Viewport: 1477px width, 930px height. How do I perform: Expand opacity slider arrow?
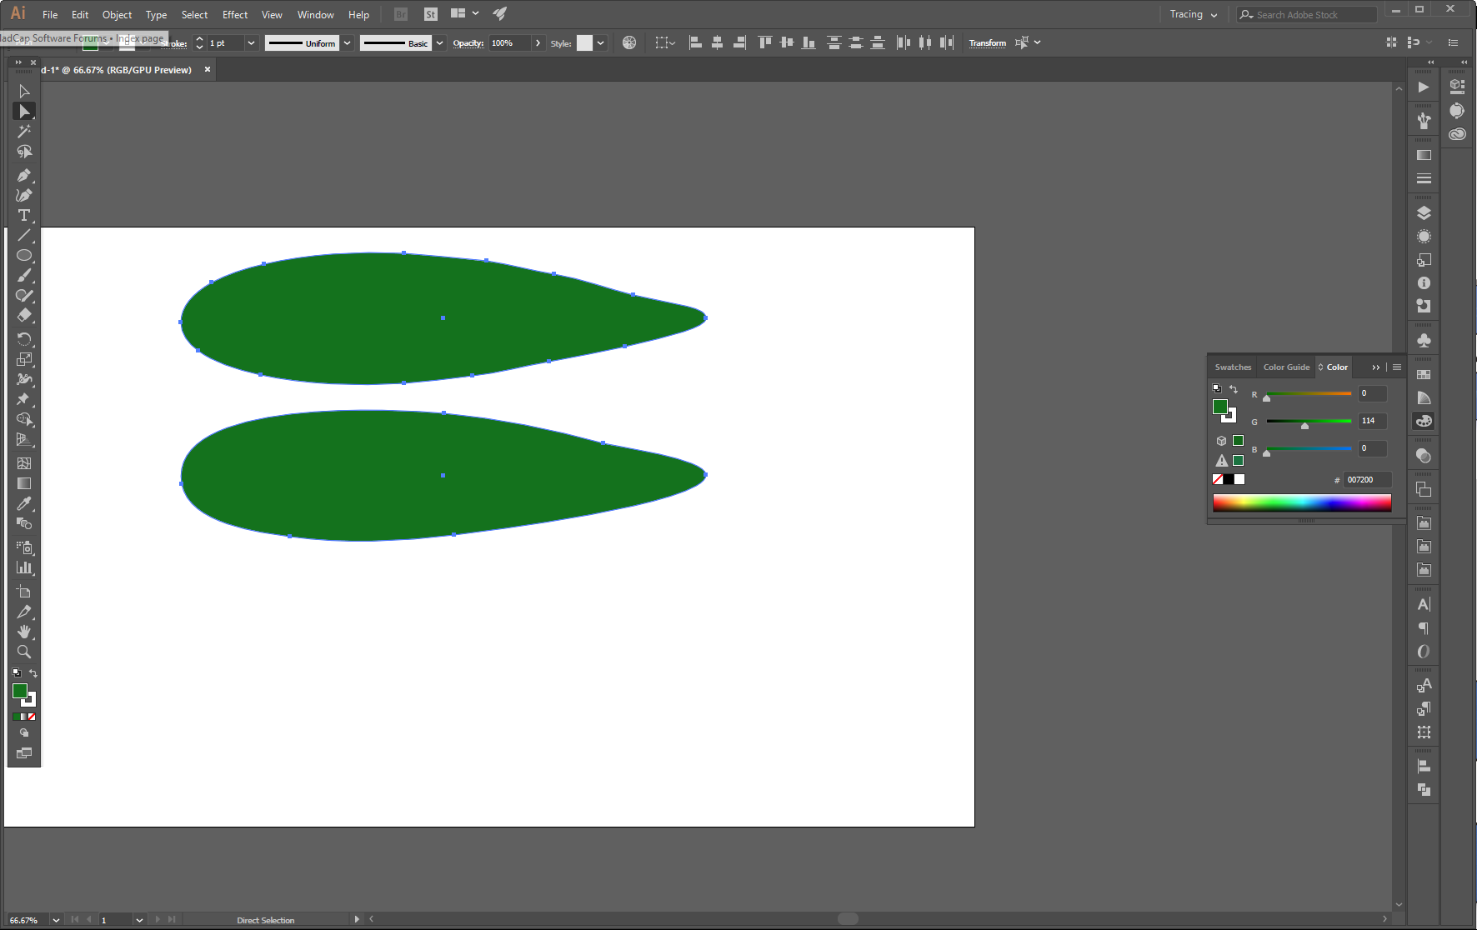tap(538, 42)
